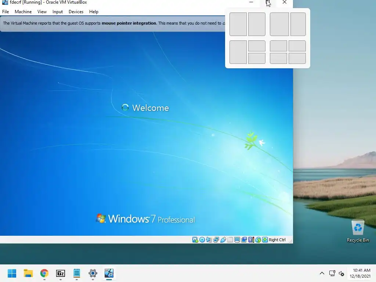Image resolution: width=376 pixels, height=282 pixels.
Task: Snap to bottom-right quarter of four-grid layout
Action: click(297, 58)
